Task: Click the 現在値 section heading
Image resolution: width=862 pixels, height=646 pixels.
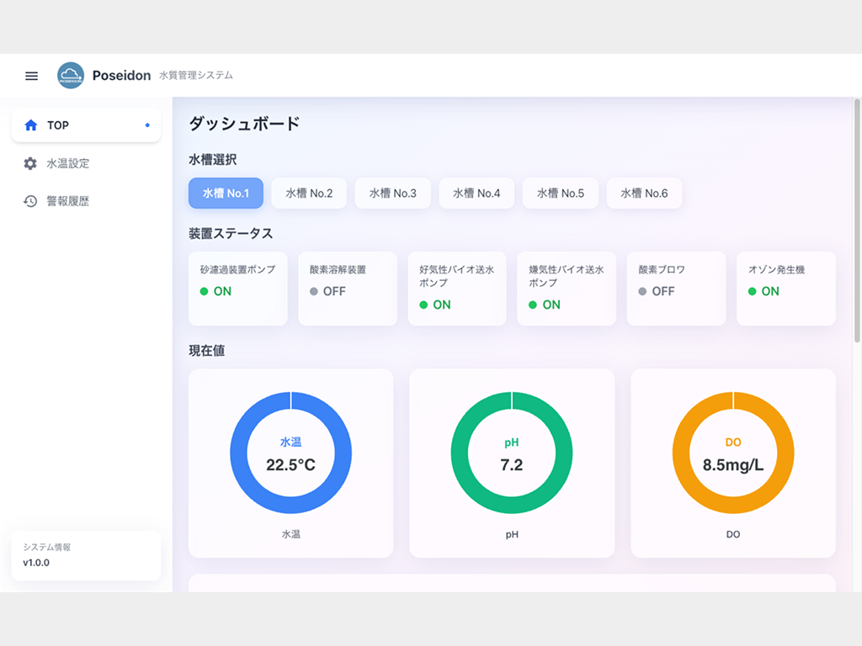Action: (207, 351)
